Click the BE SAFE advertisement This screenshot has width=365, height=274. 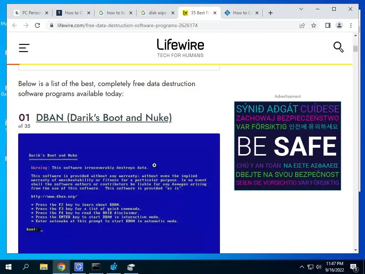[288, 146]
